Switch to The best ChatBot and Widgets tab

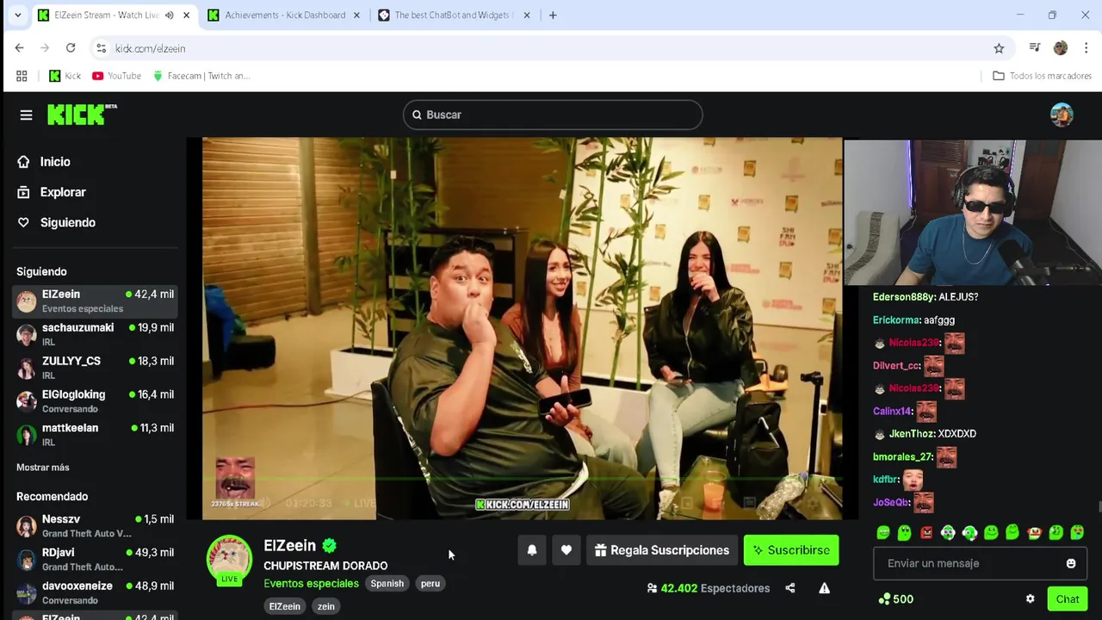[452, 15]
